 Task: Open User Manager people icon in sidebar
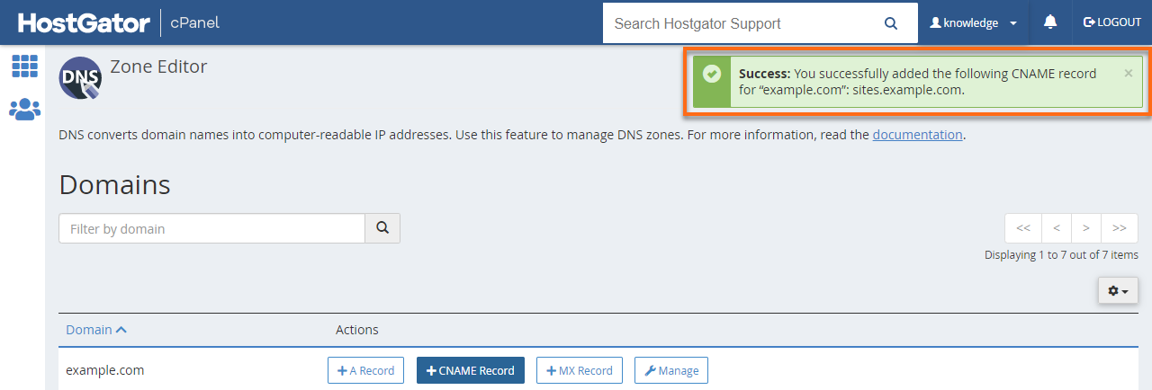tap(24, 110)
